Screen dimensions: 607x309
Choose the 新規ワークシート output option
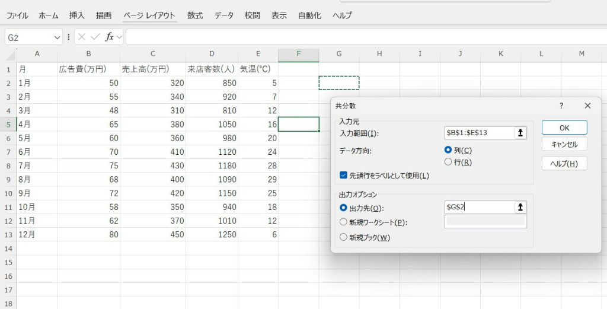click(x=343, y=222)
